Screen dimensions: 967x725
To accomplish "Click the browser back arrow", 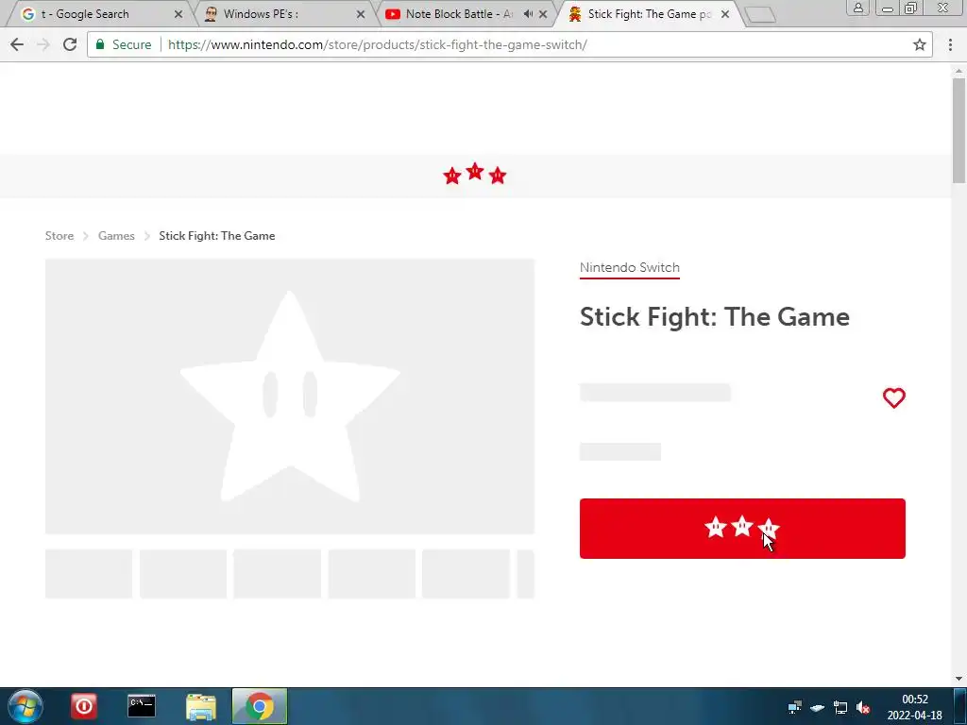I will [x=17, y=44].
